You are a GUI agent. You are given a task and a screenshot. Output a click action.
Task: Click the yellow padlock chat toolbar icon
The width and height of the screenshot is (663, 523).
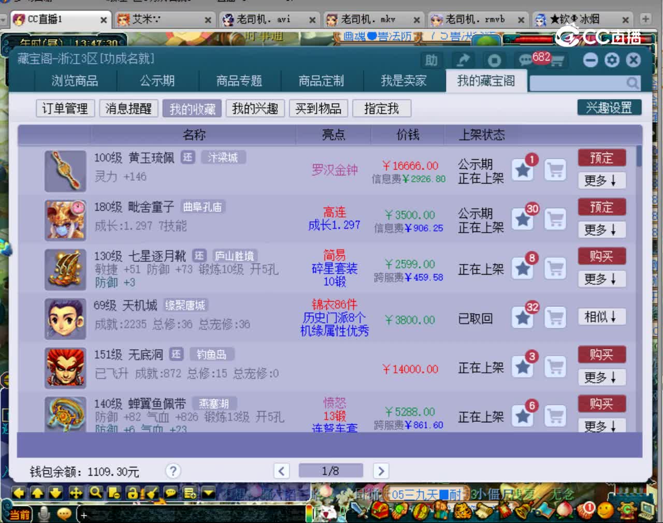tap(133, 493)
